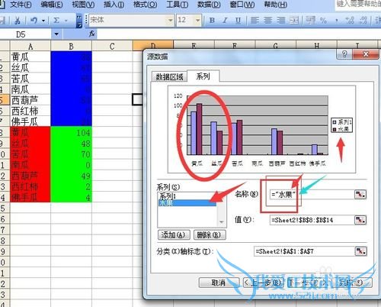Align text left

point(255,20)
